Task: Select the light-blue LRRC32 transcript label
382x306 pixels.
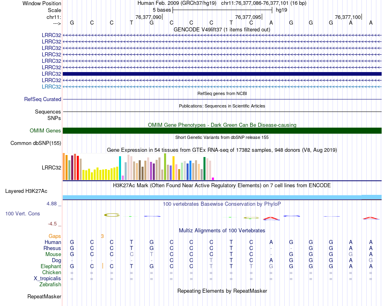Action: click(x=51, y=87)
